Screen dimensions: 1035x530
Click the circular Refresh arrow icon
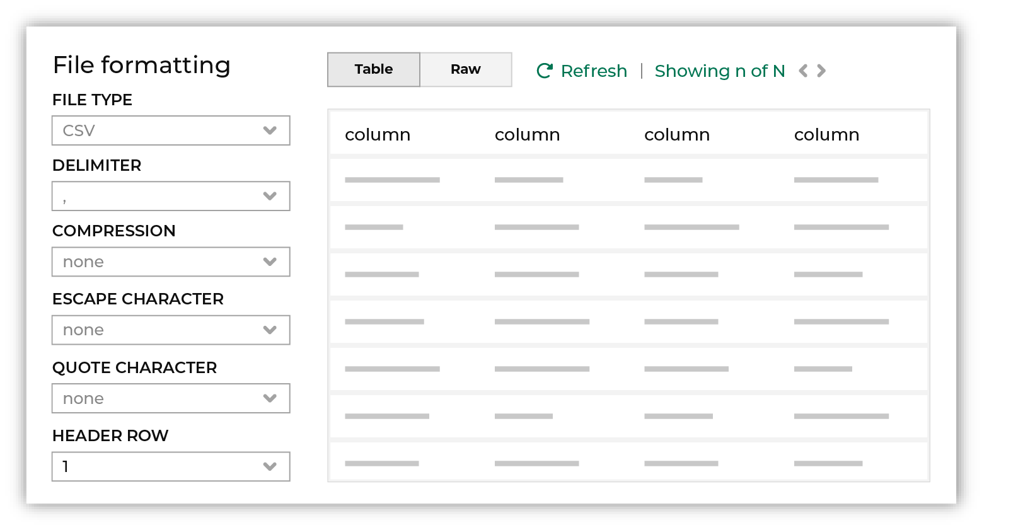point(545,71)
